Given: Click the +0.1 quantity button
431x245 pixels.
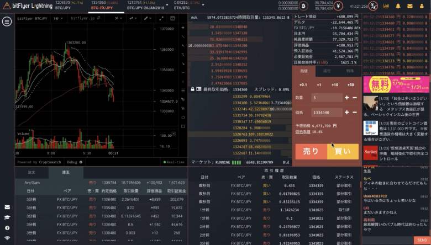Looking at the screenshot, I should tap(303, 85).
